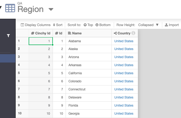Select the Name column header
This screenshot has width=181, height=118.
click(x=89, y=33)
